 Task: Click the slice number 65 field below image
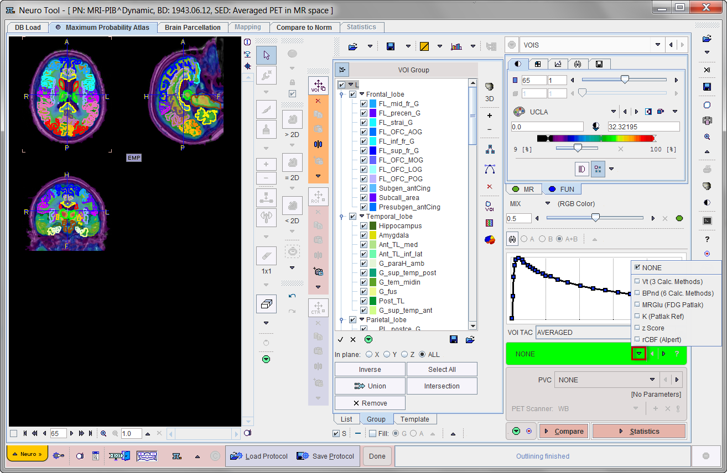pos(59,434)
